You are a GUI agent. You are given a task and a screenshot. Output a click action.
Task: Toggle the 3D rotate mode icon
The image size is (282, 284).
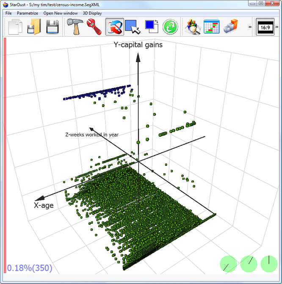(115, 27)
